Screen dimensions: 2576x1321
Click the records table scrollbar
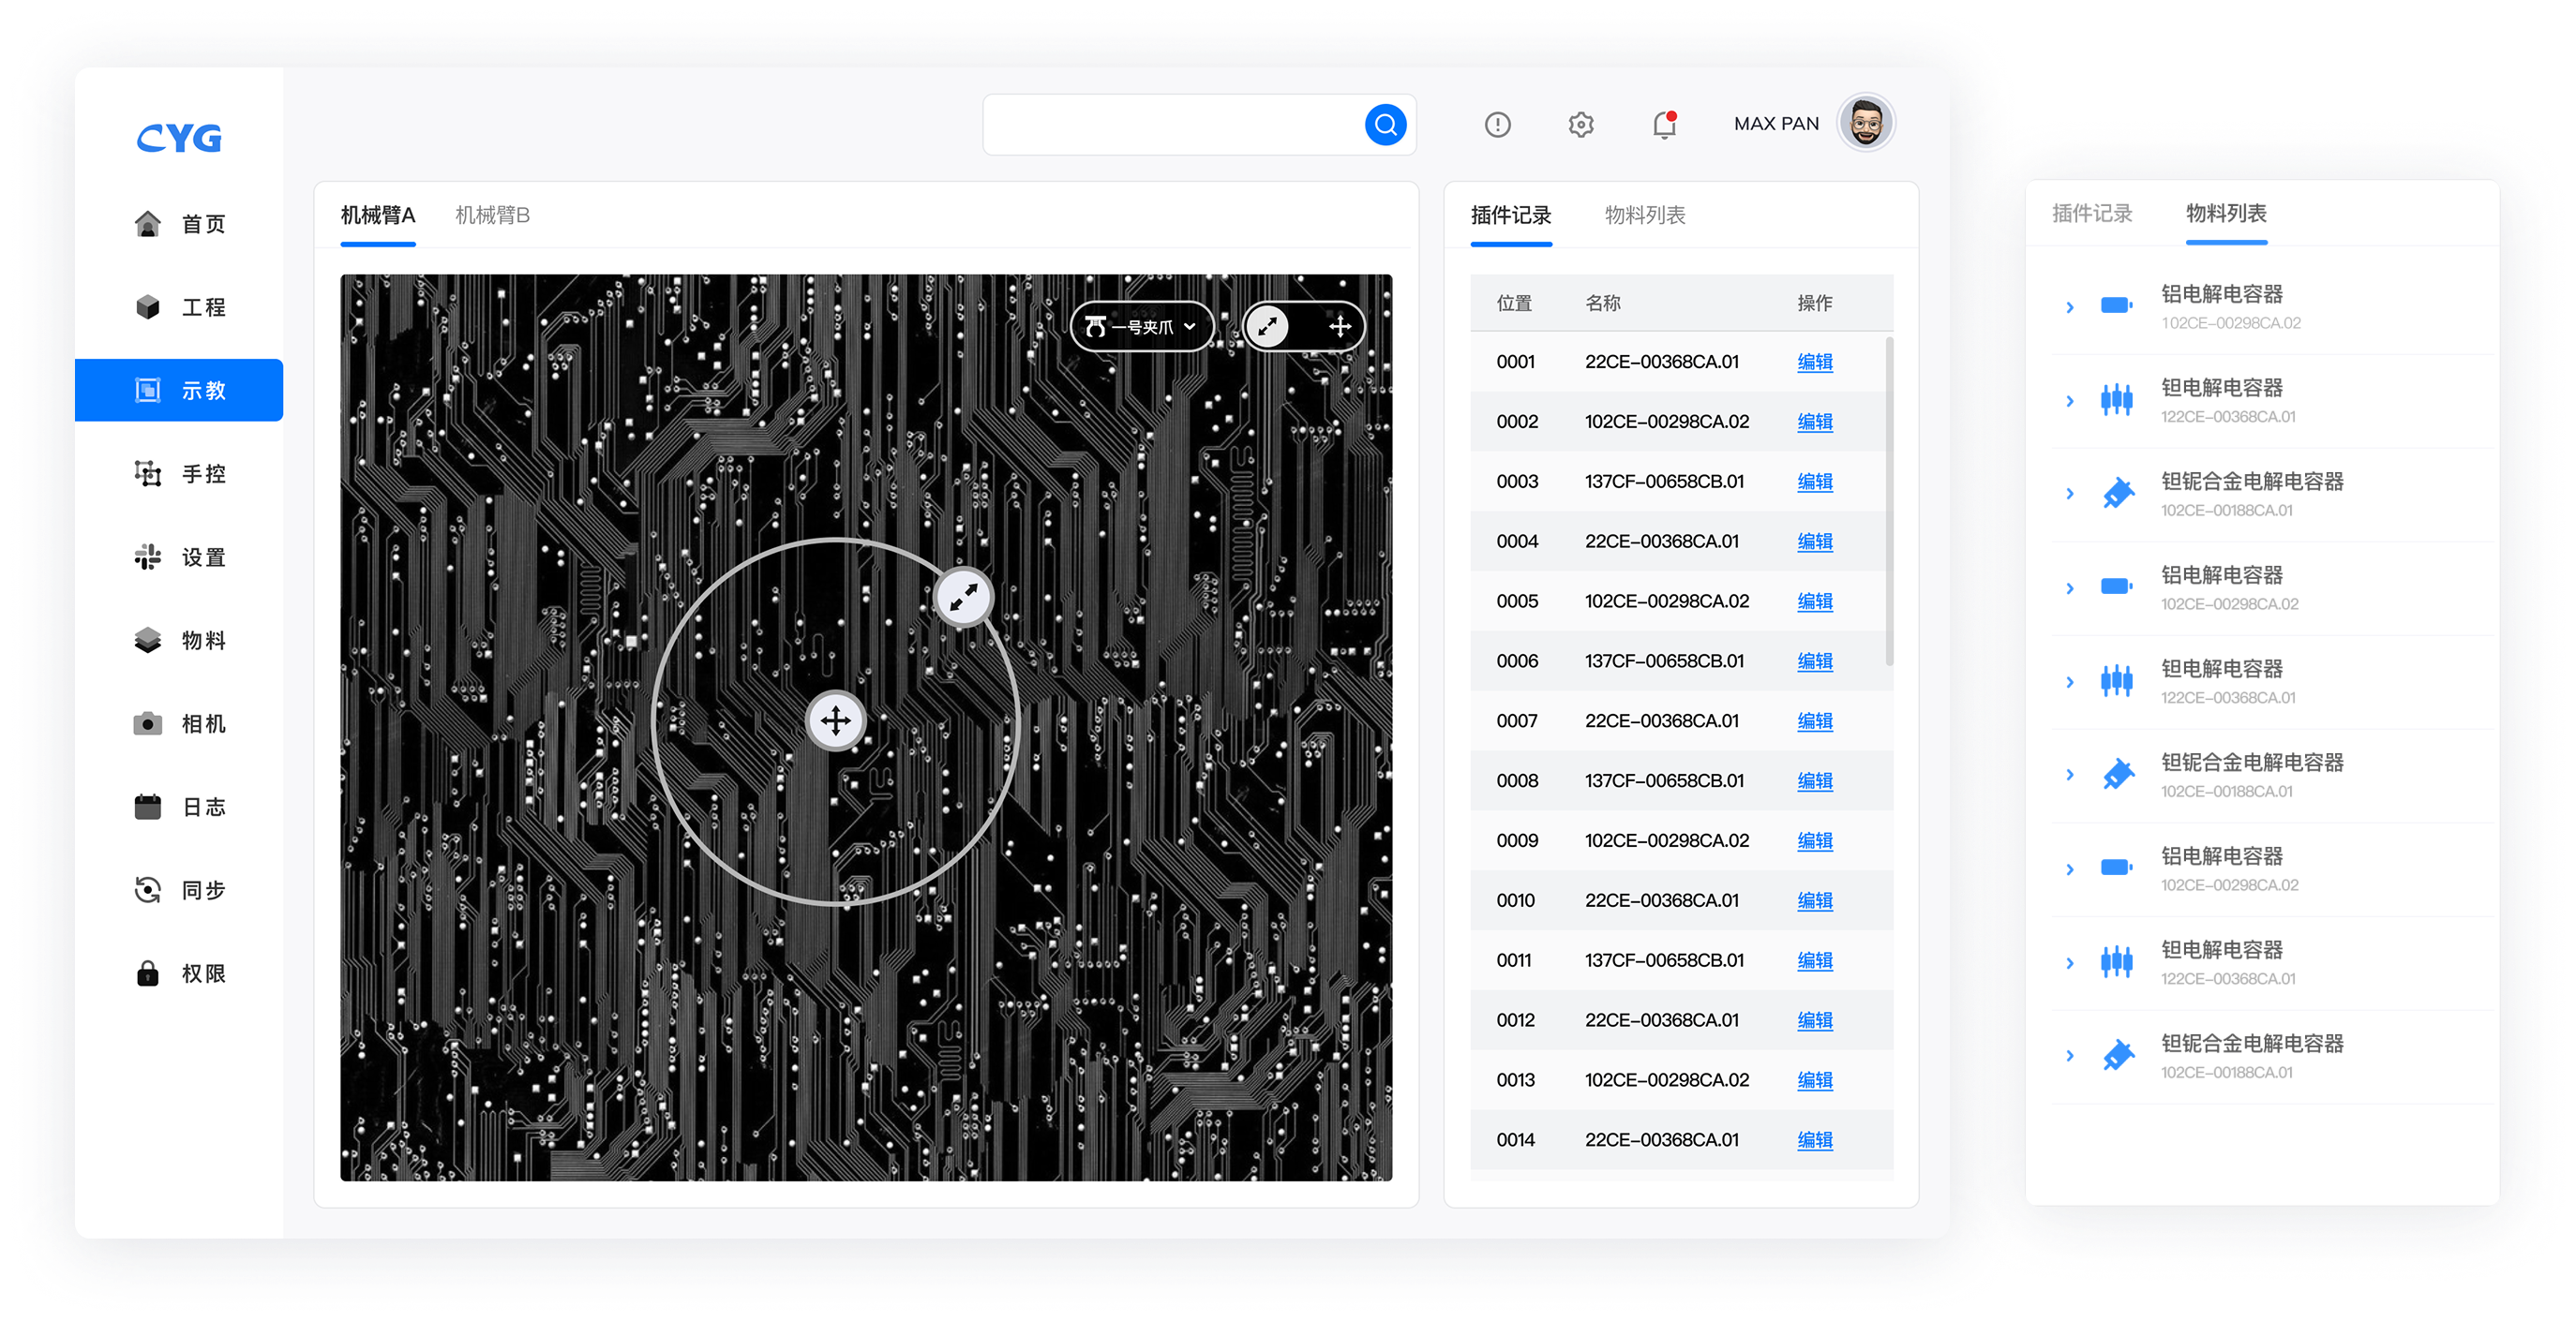click(1888, 500)
